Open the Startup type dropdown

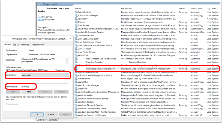click(45, 75)
